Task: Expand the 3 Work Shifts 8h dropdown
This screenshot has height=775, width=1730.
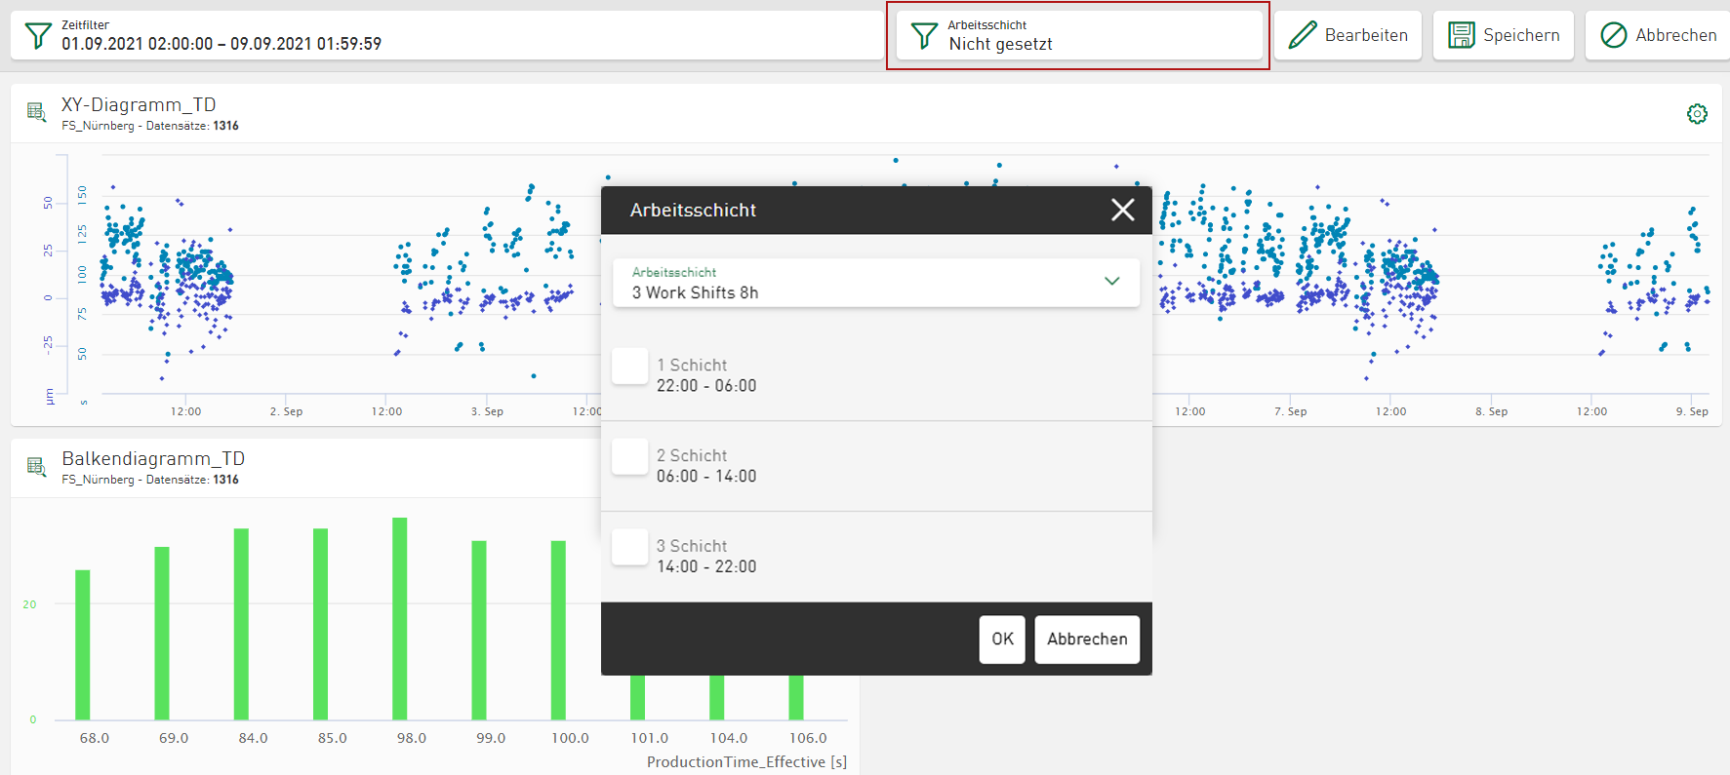Action: (x=876, y=283)
